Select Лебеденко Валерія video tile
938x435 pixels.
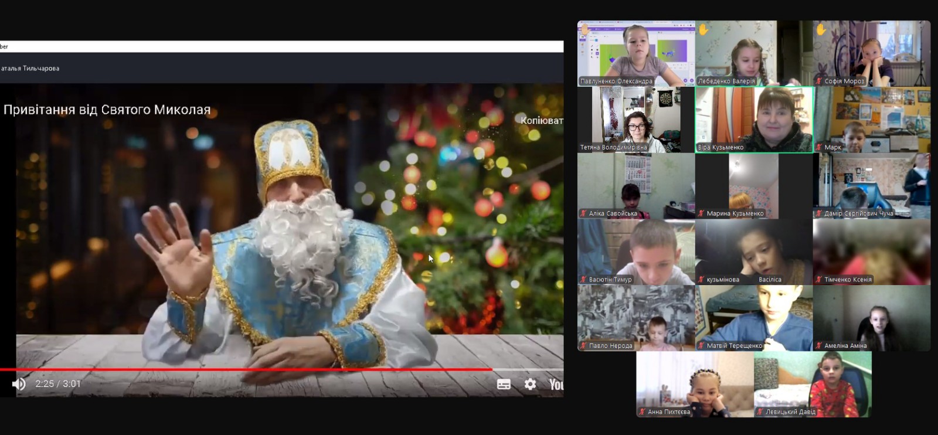click(754, 53)
